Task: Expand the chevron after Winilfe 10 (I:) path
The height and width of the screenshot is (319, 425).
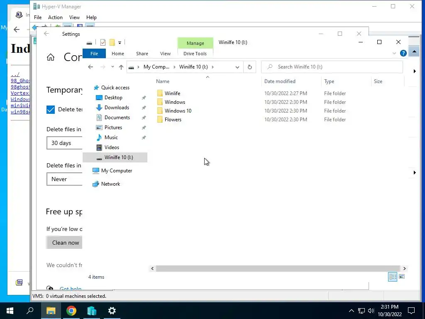Action: [213, 67]
